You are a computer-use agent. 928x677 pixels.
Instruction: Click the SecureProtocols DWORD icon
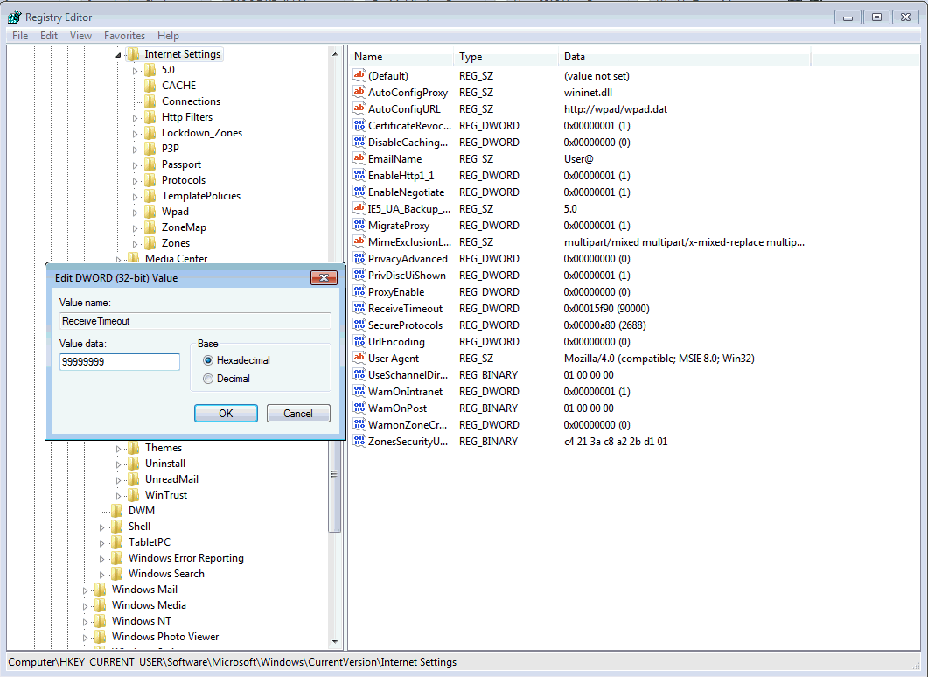coord(359,325)
